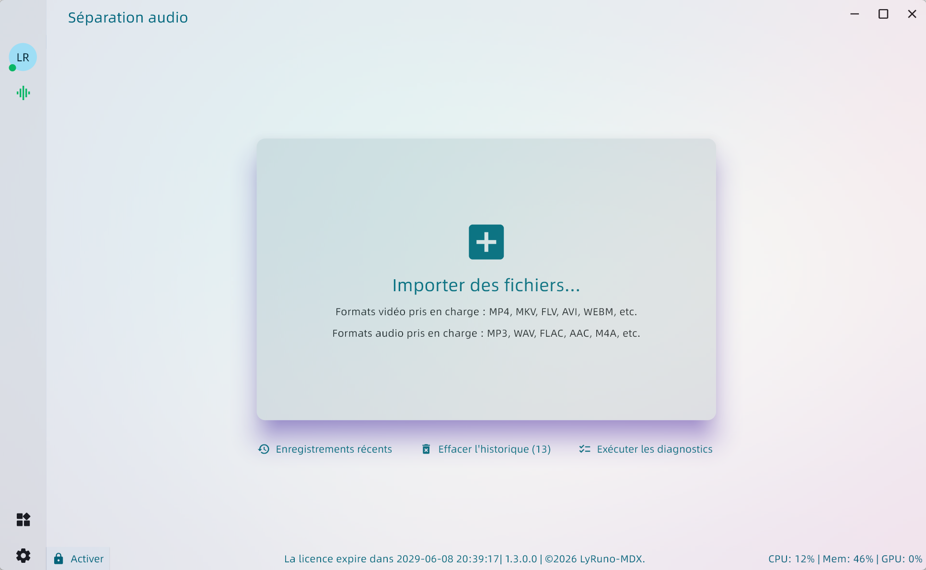The width and height of the screenshot is (926, 570).
Task: Click the trash icon for clearing history
Action: tap(426, 449)
